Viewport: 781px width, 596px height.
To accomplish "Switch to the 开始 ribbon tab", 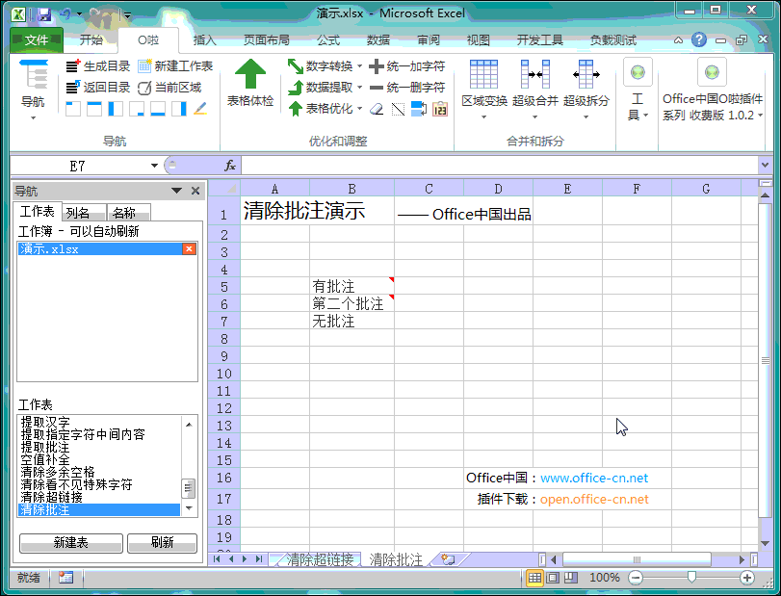I will (x=91, y=39).
